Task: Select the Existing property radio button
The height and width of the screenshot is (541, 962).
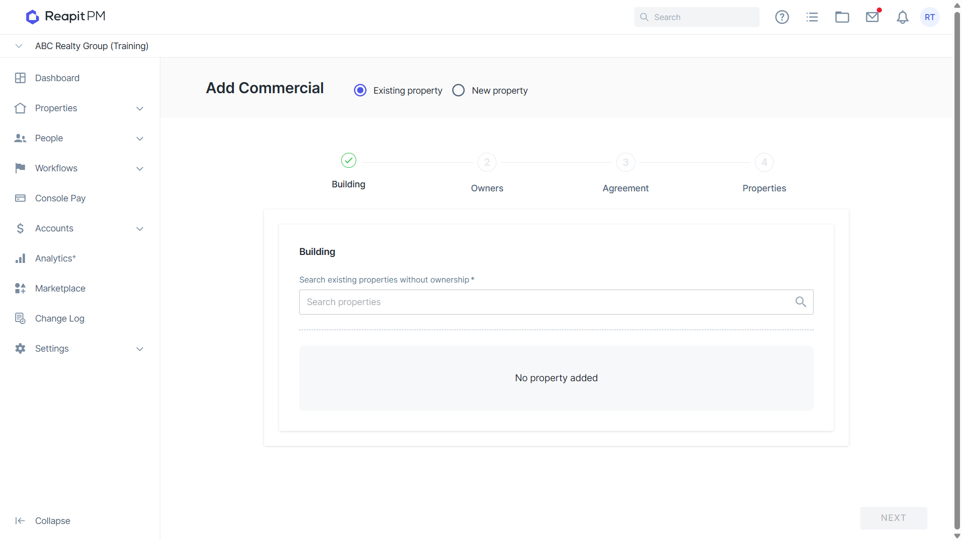Action: coord(360,90)
